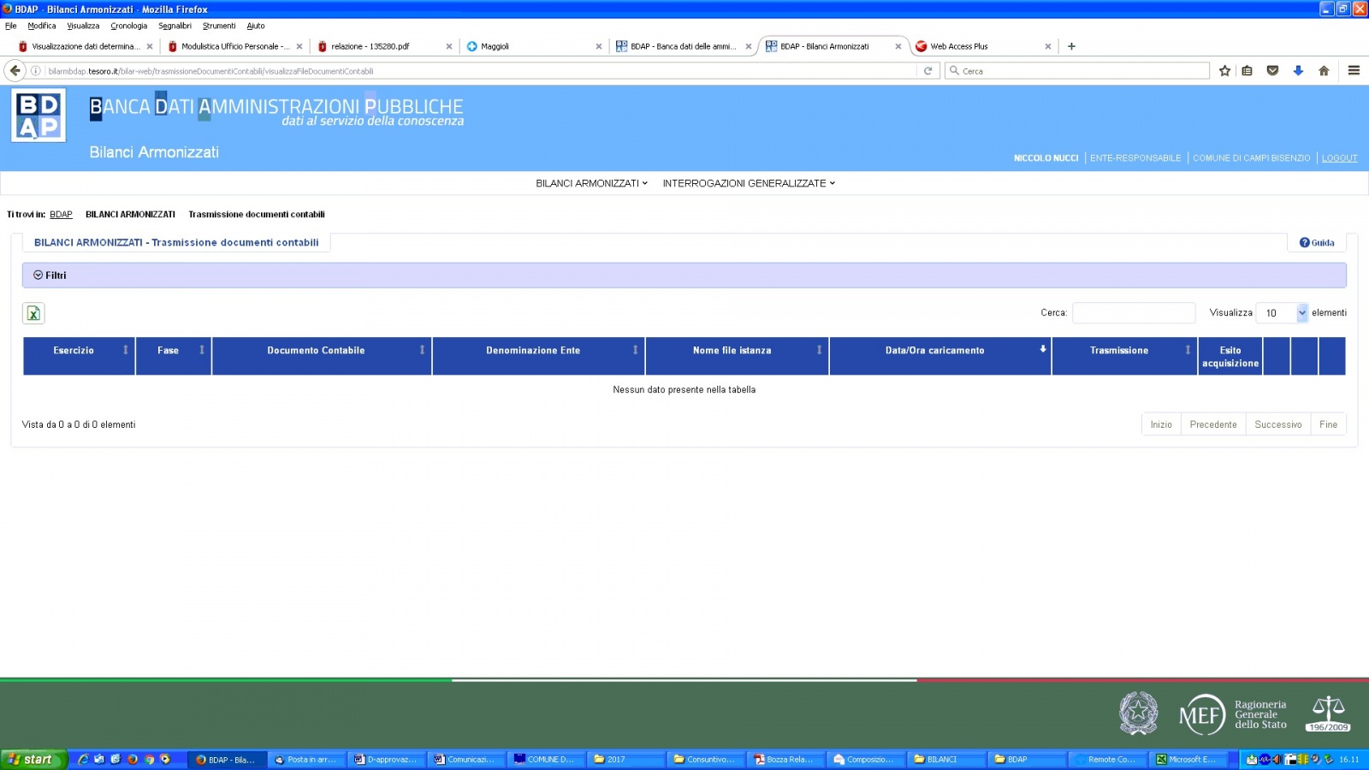Image resolution: width=1369 pixels, height=770 pixels.
Task: Bookmark page with the star icon
Action: [1224, 71]
